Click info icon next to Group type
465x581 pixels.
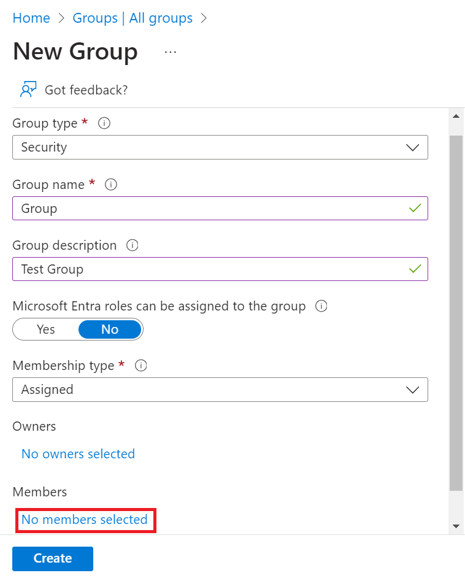(104, 123)
